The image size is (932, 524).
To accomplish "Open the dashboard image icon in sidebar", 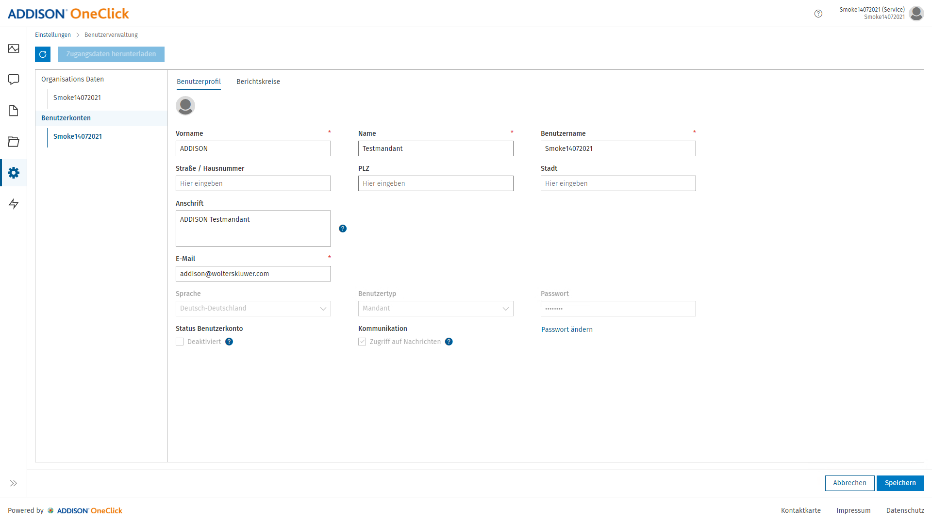I will 14,49.
